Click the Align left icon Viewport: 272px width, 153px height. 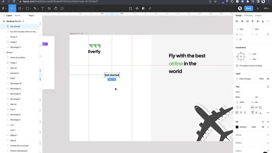(x=237, y=21)
